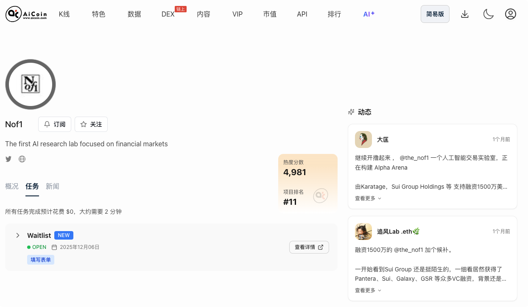Open the 内容 menu

[x=204, y=14]
